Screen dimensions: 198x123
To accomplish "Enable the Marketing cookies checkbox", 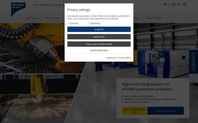I will pyautogui.click(x=90, y=23).
